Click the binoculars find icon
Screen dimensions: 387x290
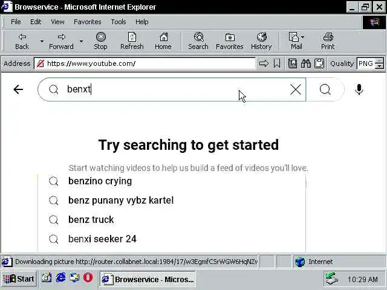tap(306, 63)
